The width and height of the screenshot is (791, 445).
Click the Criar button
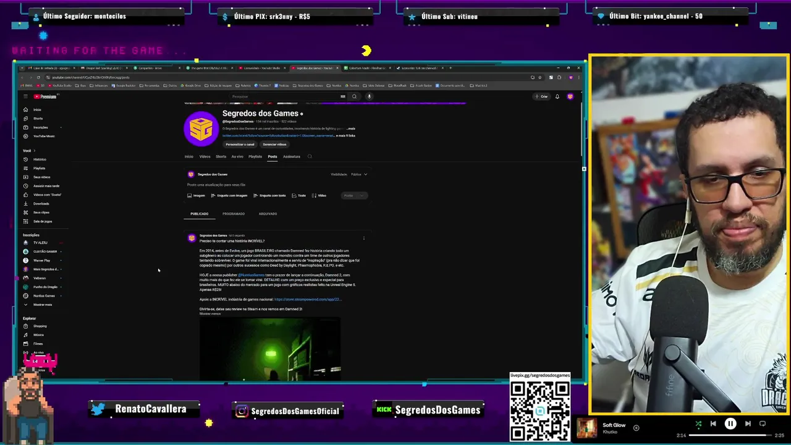tap(542, 96)
